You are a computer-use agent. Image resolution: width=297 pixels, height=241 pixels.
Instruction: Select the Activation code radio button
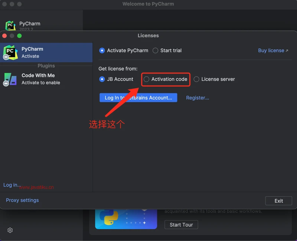(147, 79)
